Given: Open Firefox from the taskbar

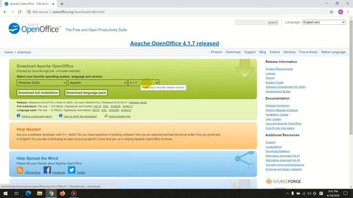Looking at the screenshot, I should (x=62, y=193).
